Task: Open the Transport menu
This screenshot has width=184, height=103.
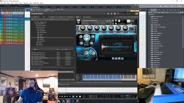Action: pos(26,3)
